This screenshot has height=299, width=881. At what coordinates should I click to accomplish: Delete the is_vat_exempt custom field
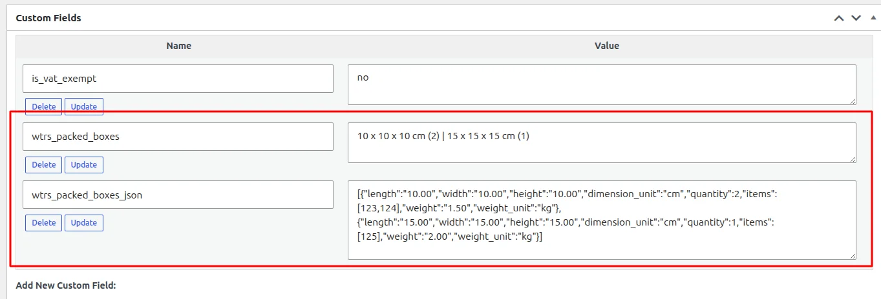(x=44, y=107)
